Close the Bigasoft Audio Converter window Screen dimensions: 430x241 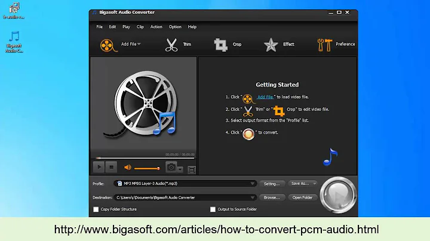[347, 13]
